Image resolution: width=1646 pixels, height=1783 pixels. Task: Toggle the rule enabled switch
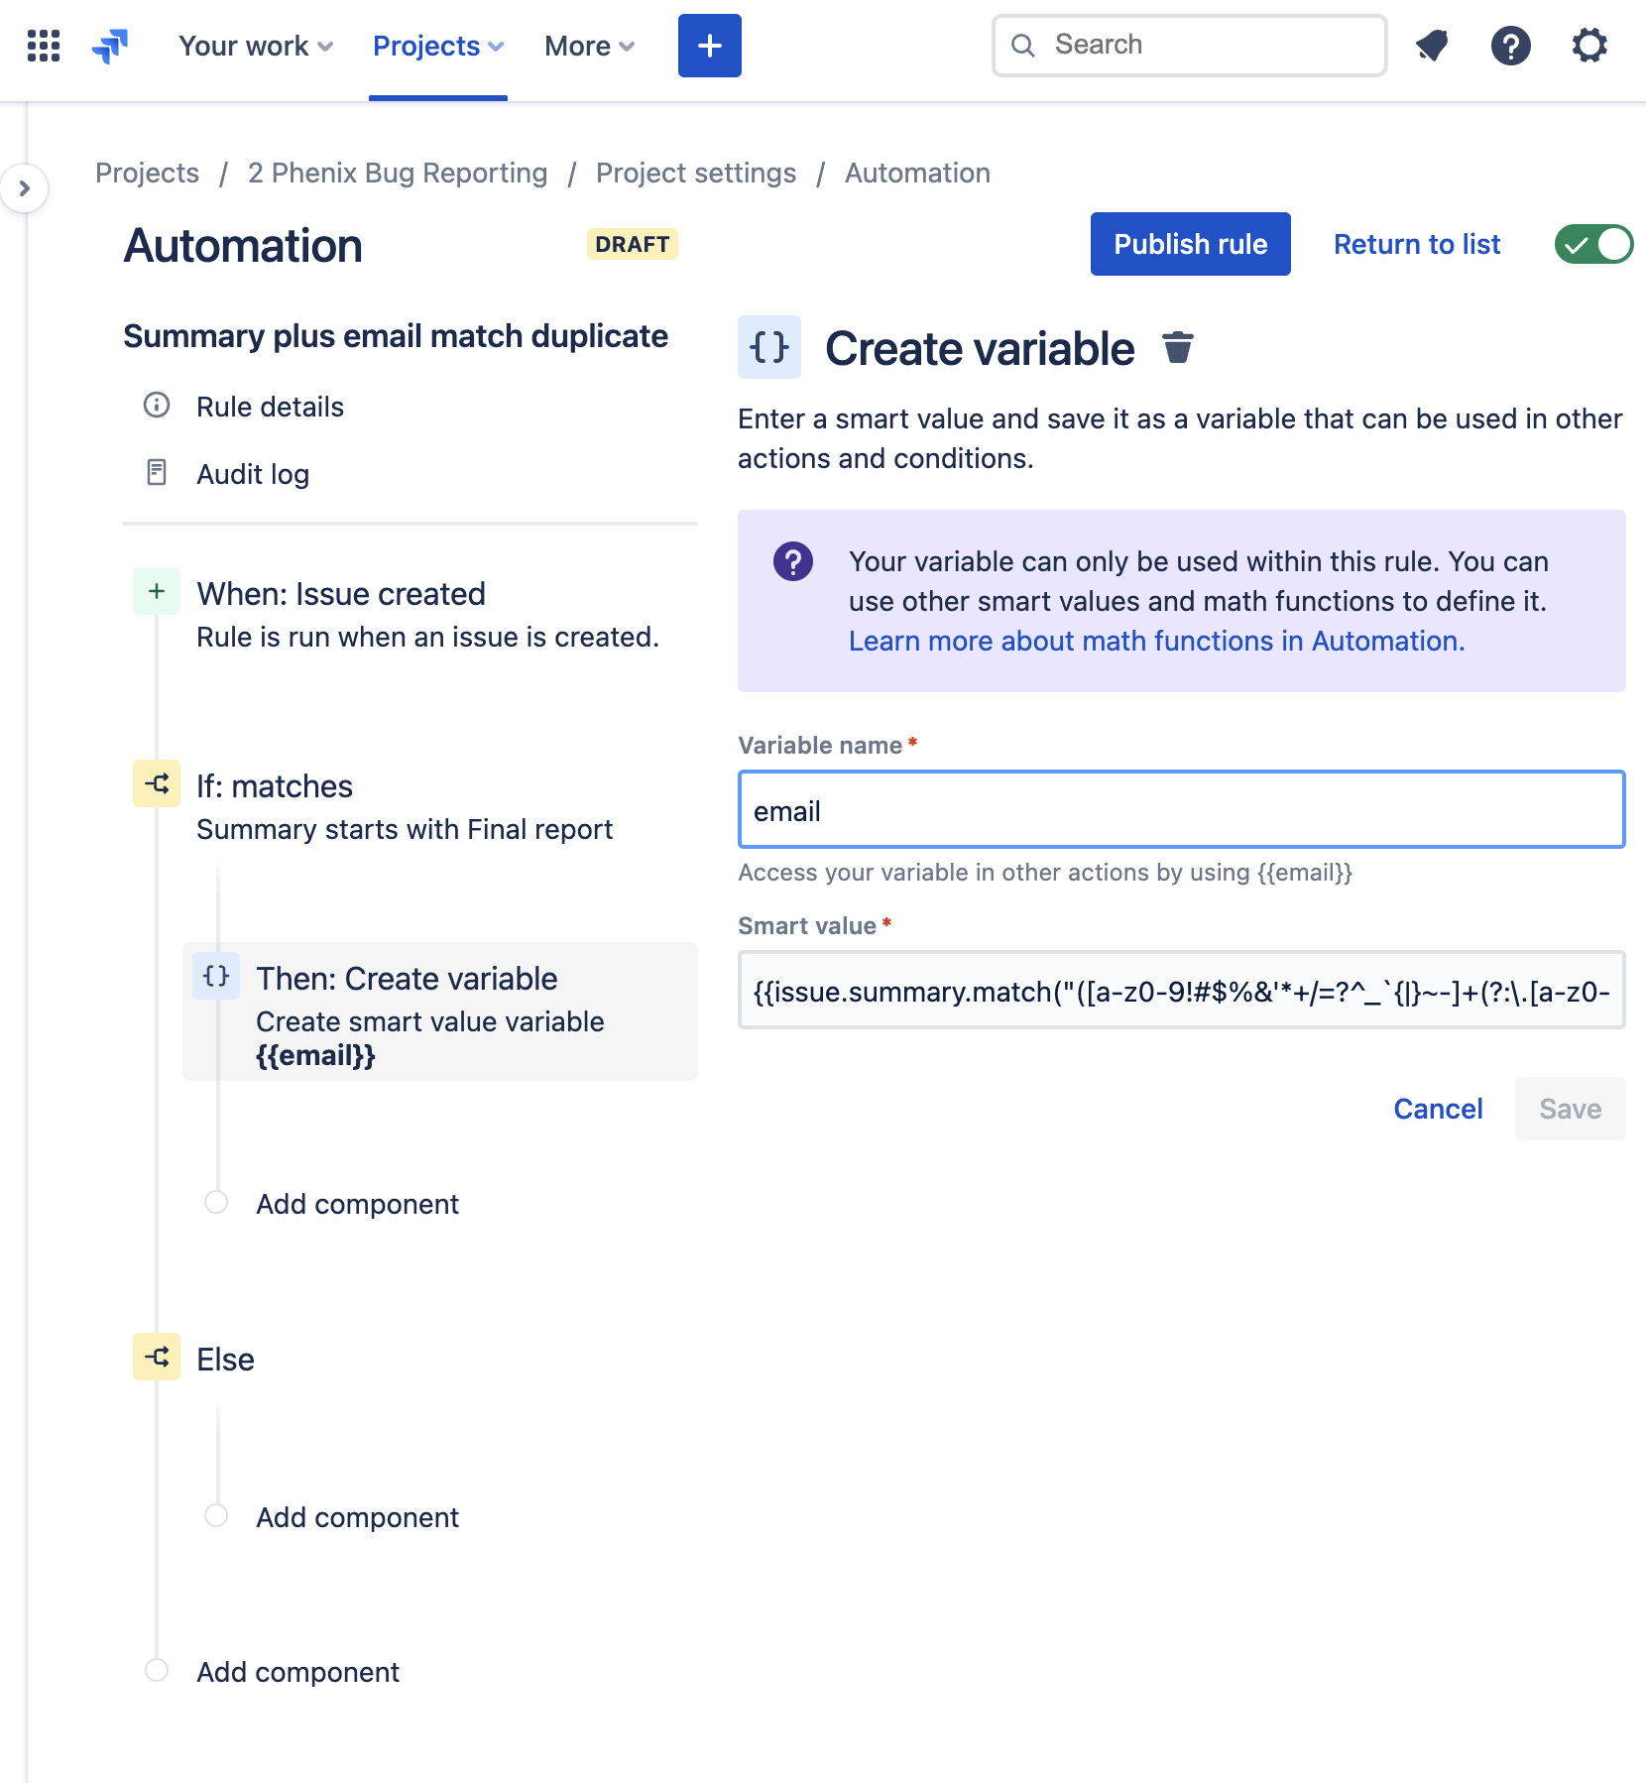[1593, 244]
